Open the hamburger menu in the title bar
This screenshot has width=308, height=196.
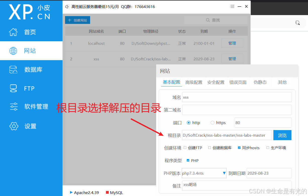232,7
